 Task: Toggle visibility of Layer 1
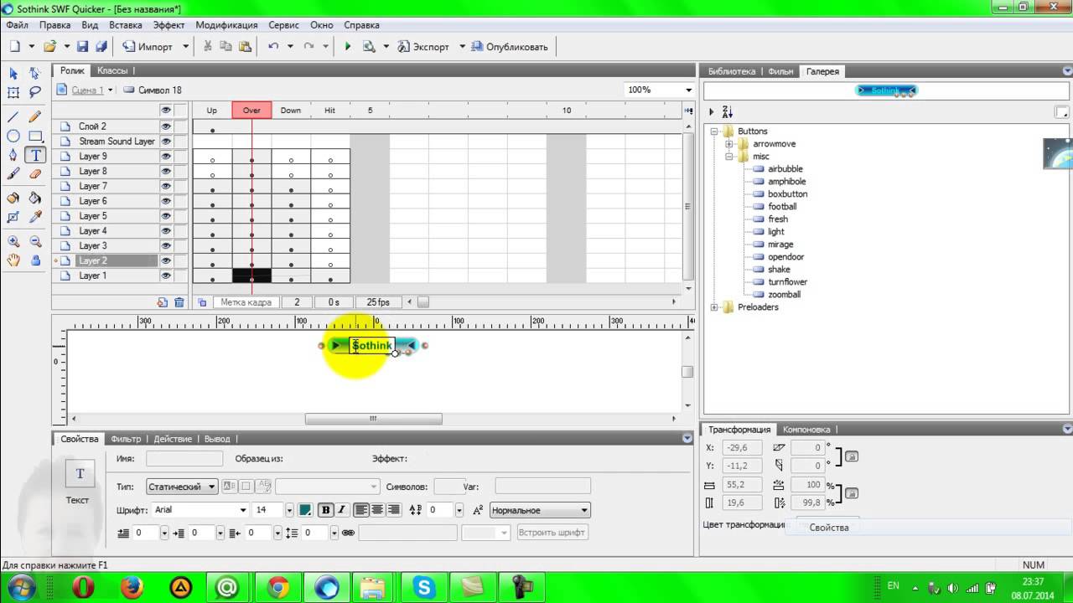(166, 276)
